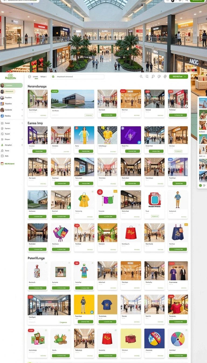Click the 'Kerandanoga' section heading
207x363 pixels.
[x=37, y=86]
